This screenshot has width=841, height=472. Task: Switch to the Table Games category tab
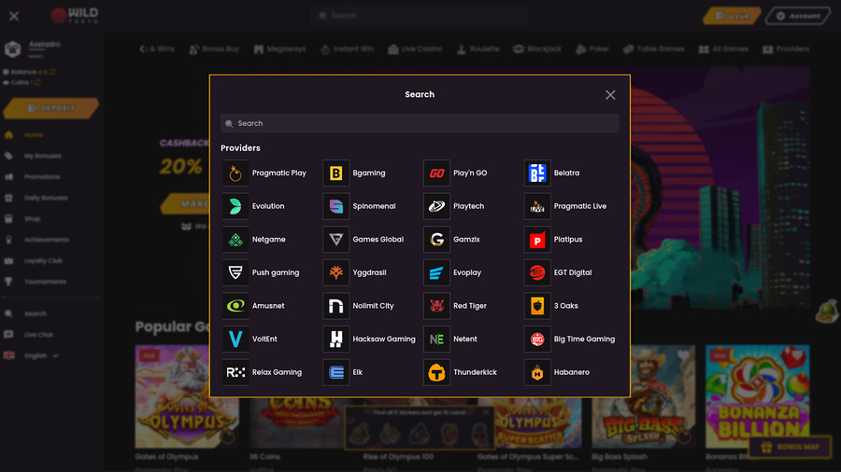[x=653, y=49]
